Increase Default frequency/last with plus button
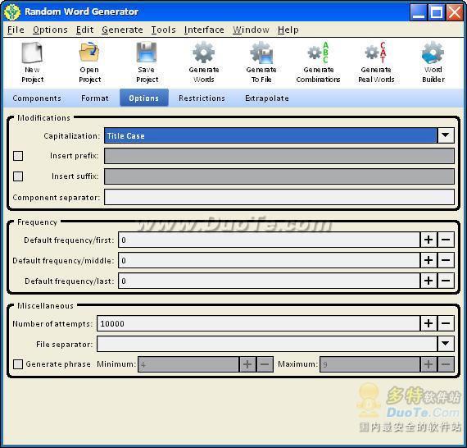Image resolution: width=467 pixels, height=448 pixels. (428, 281)
